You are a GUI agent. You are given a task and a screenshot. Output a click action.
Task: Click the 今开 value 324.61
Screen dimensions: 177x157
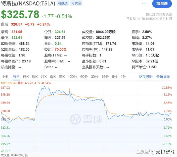click(x=60, y=32)
